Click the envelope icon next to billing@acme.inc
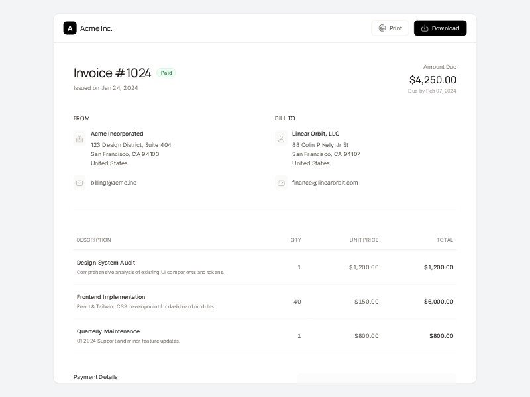The image size is (530, 397). coord(79,182)
